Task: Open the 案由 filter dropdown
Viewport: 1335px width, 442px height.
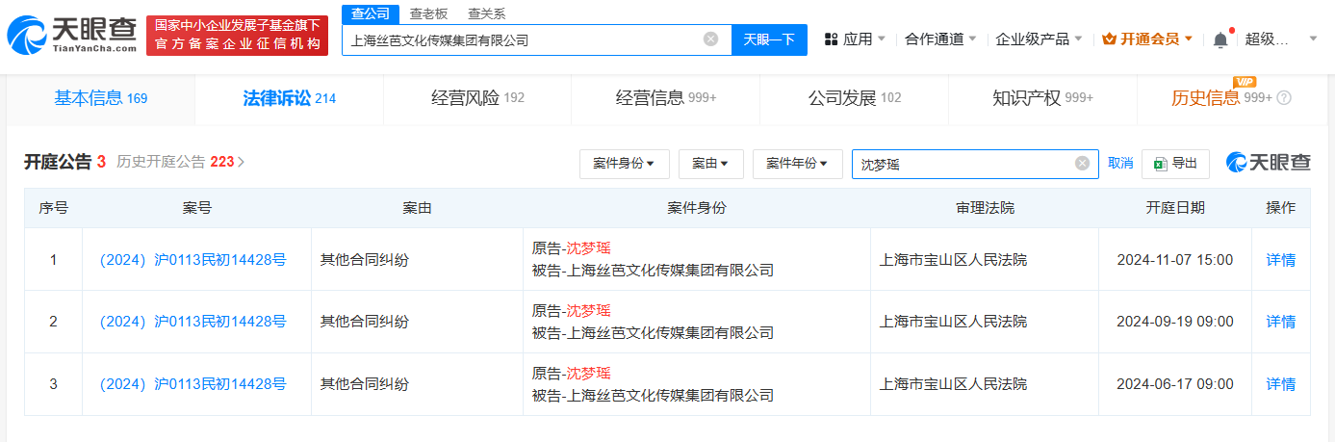Action: [x=710, y=164]
